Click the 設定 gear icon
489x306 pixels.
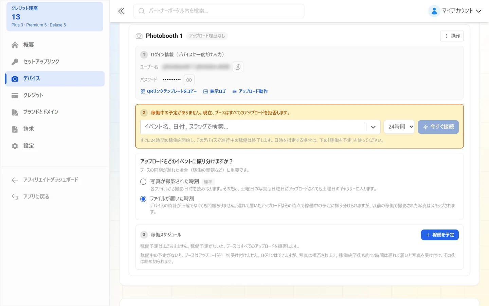click(15, 146)
